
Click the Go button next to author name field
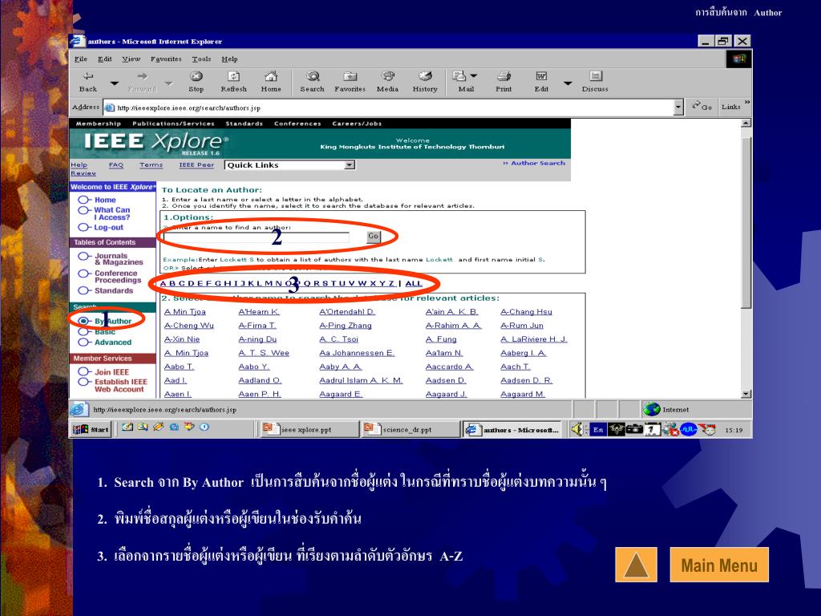point(374,237)
